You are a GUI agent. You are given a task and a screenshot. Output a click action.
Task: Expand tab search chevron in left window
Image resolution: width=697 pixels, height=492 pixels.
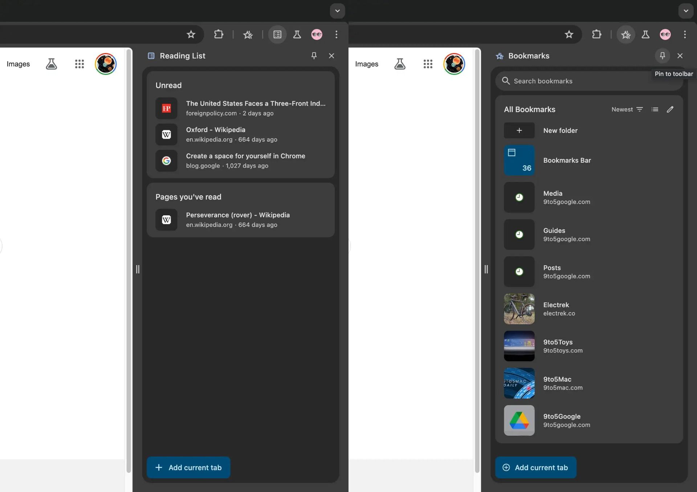(337, 11)
